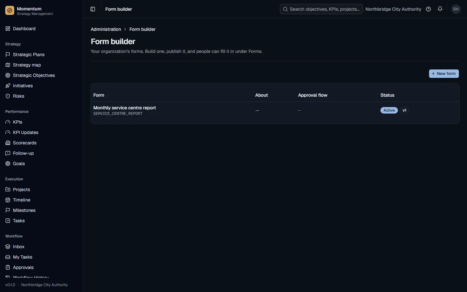Click the About column header

click(x=261, y=95)
